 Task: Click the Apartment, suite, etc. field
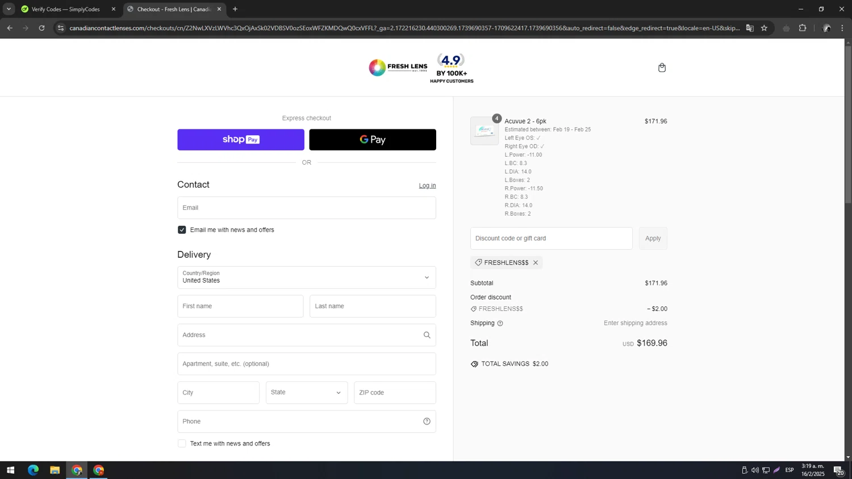pos(307,364)
